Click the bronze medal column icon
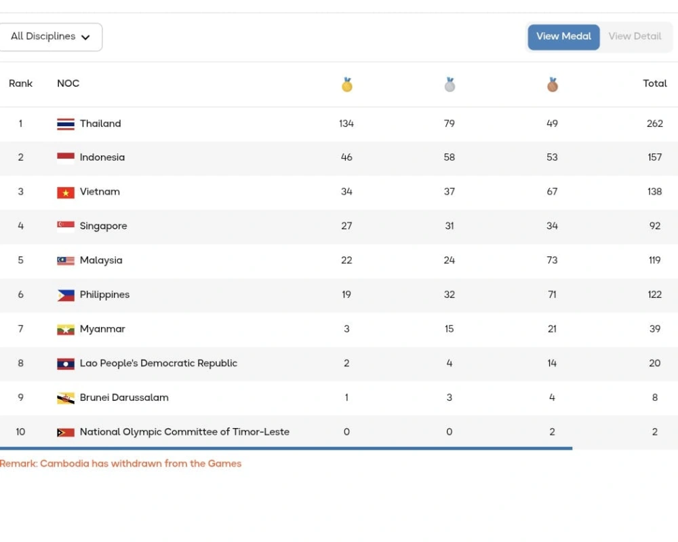This screenshot has width=678, height=542. pos(552,84)
